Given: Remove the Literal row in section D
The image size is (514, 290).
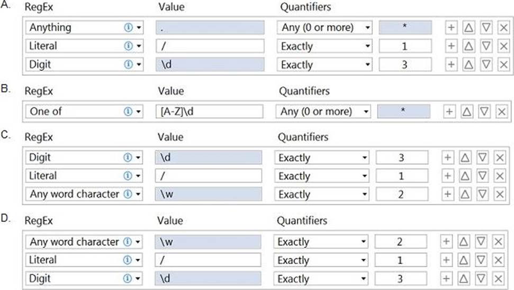Looking at the screenshot, I should tap(498, 260).
